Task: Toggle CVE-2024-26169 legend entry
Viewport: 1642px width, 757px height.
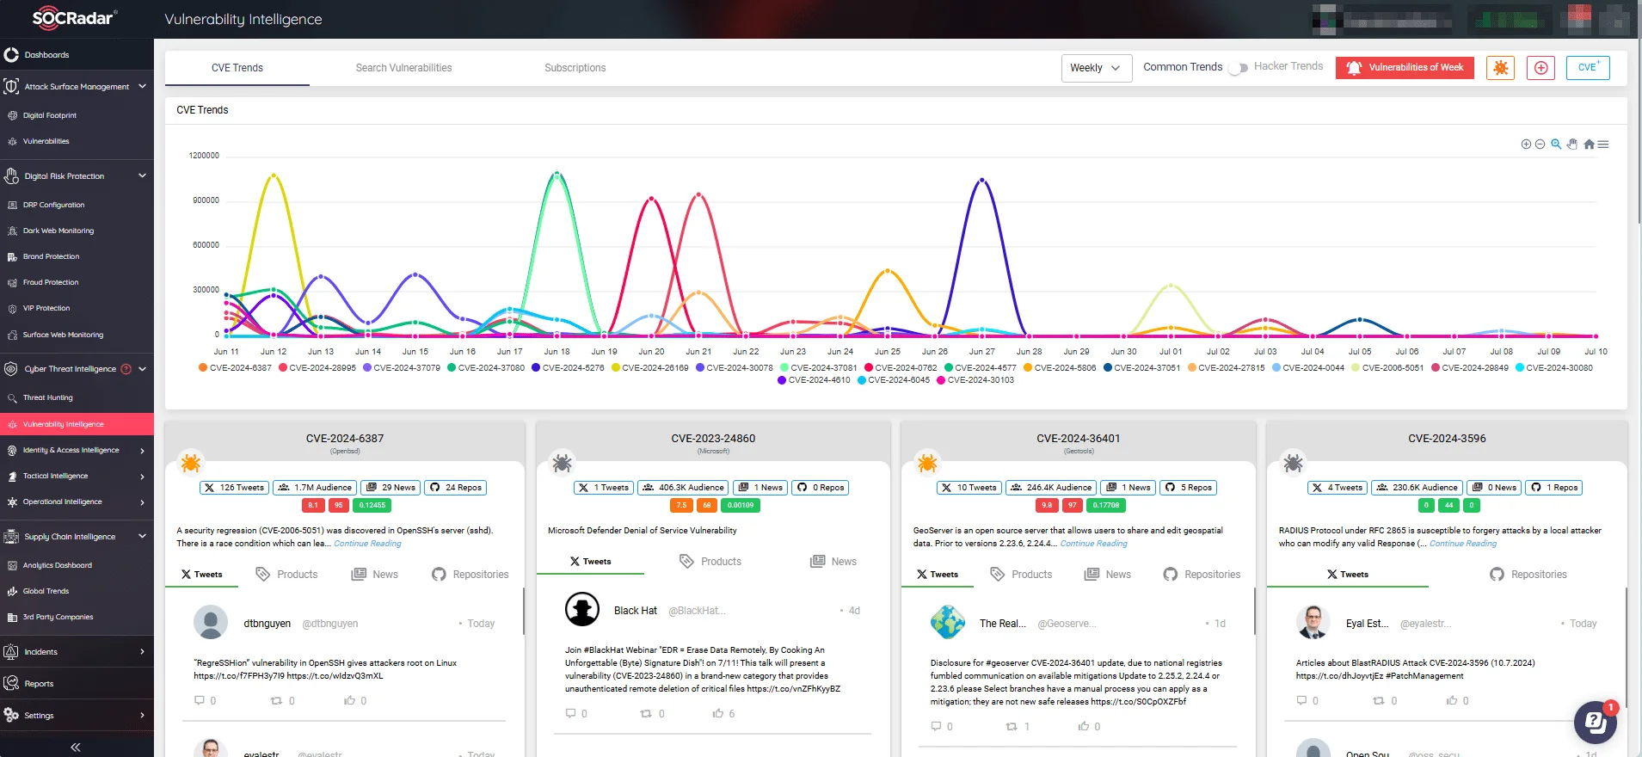Action: [649, 367]
